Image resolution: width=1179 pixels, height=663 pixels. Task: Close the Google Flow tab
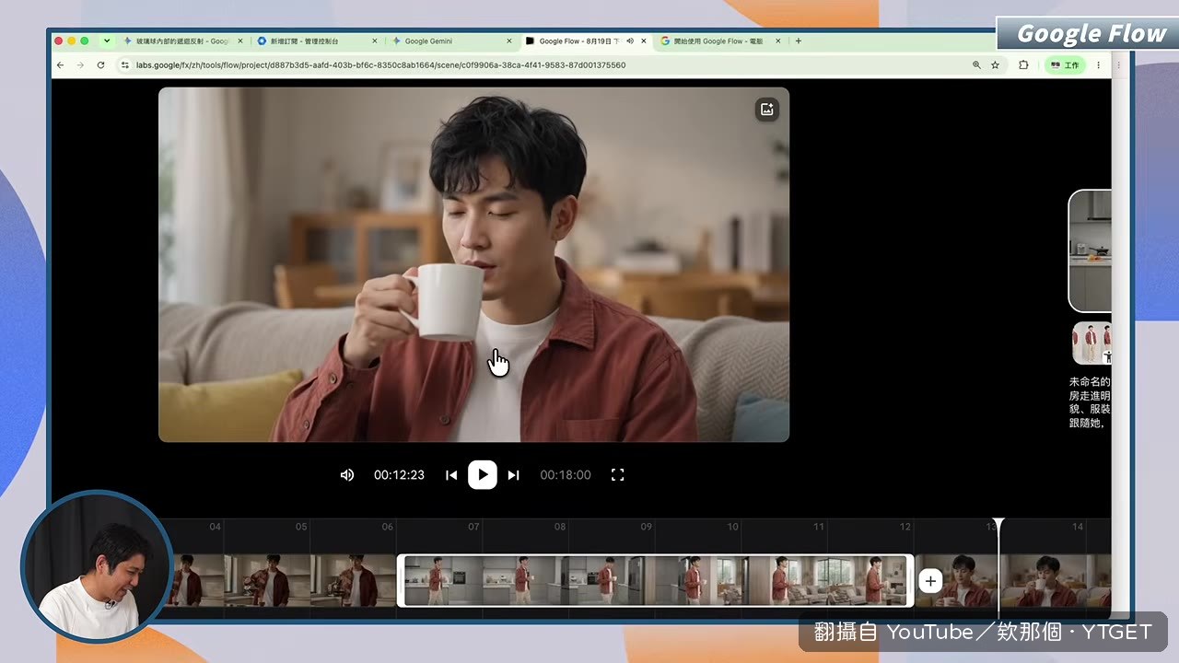tap(644, 41)
